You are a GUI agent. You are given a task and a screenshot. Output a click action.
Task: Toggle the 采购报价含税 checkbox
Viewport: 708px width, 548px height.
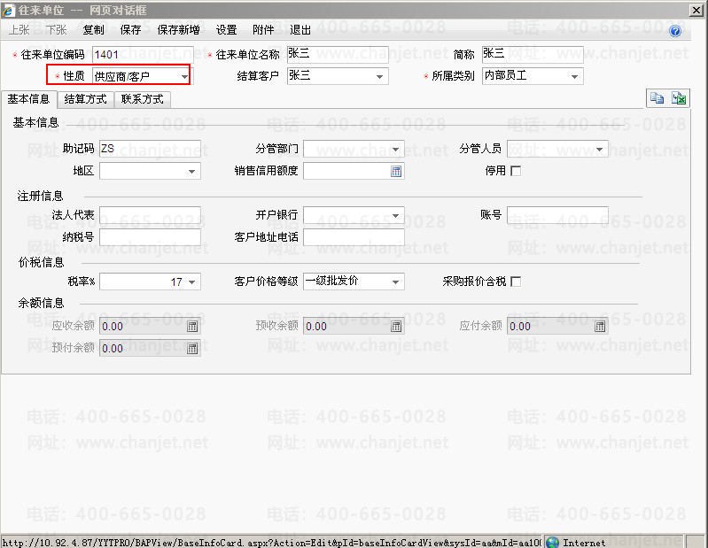click(x=516, y=282)
